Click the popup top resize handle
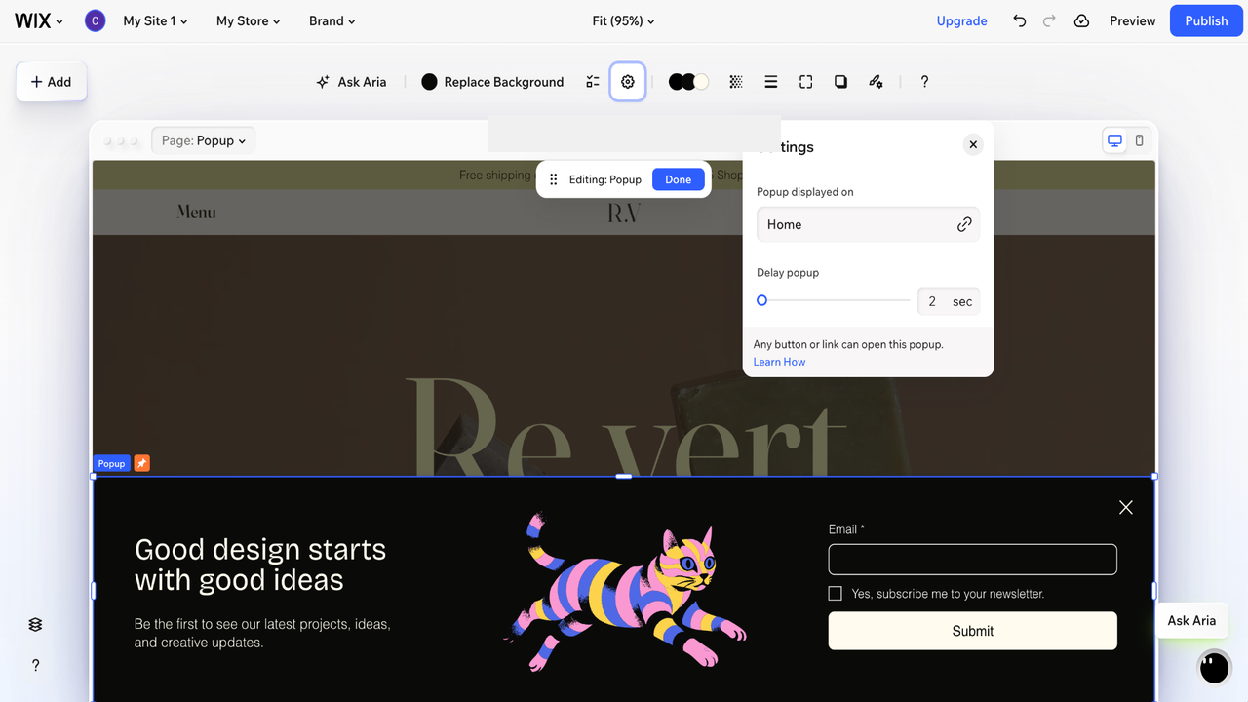The image size is (1248, 702). click(624, 476)
